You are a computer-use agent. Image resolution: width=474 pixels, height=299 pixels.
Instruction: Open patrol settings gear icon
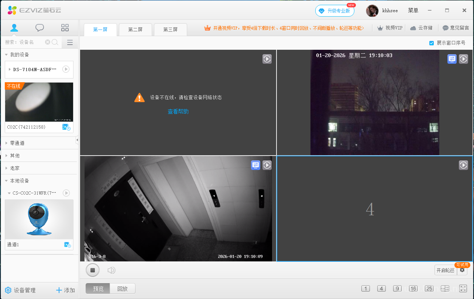click(462, 270)
